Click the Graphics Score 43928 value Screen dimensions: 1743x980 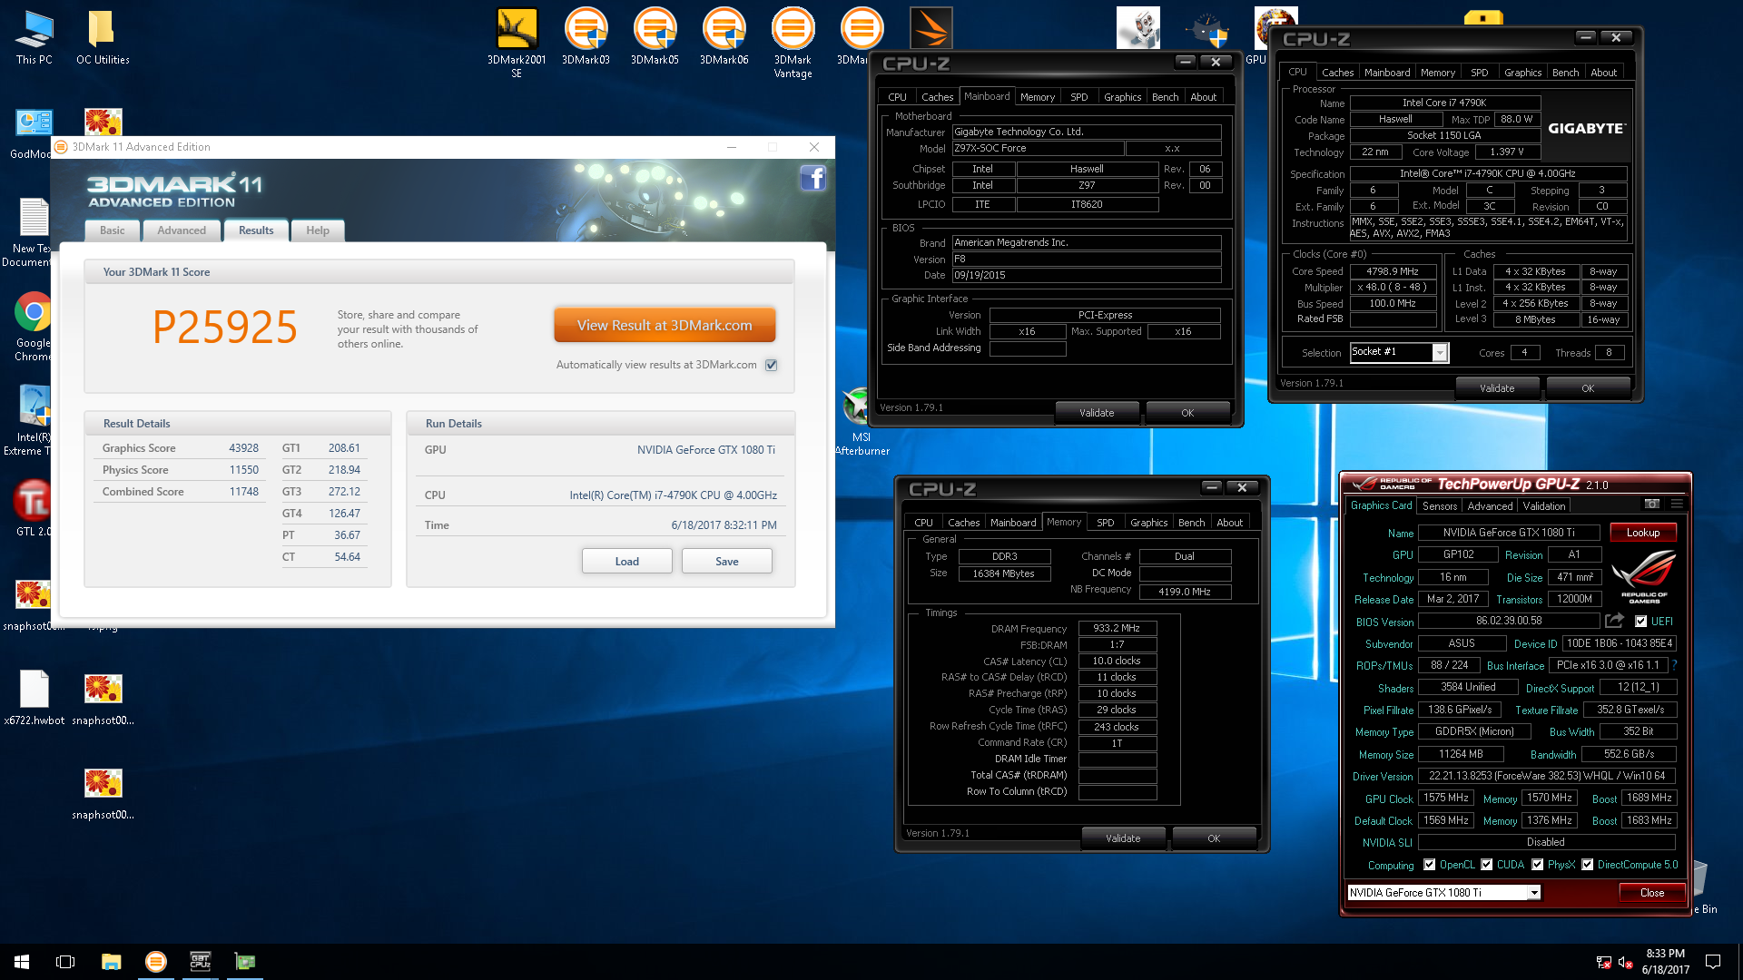(x=243, y=448)
